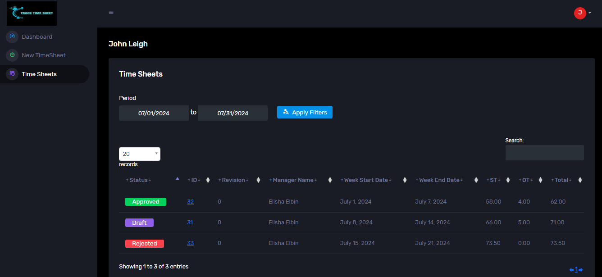Image resolution: width=602 pixels, height=277 pixels.
Task: Click the Track Time Sheet logo
Action: [32, 13]
